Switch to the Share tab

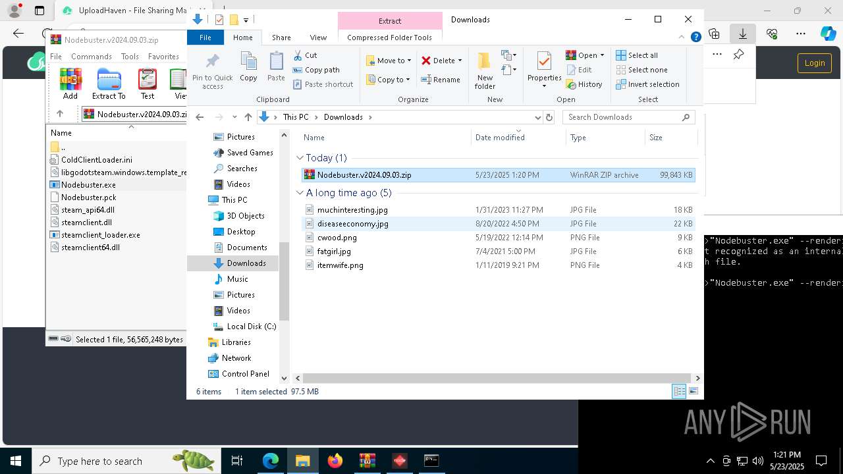(x=281, y=38)
